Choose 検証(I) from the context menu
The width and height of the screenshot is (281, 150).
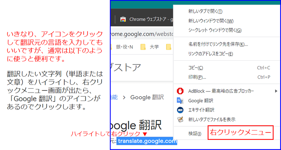(x=195, y=134)
